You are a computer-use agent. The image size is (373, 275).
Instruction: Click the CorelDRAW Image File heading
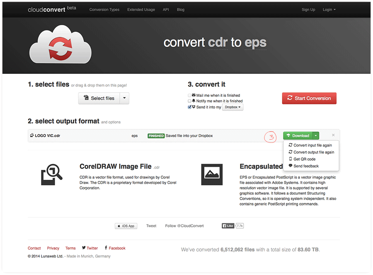pos(115,166)
